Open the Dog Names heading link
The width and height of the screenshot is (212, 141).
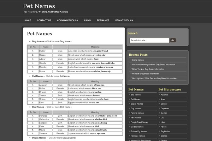coord(38,42)
